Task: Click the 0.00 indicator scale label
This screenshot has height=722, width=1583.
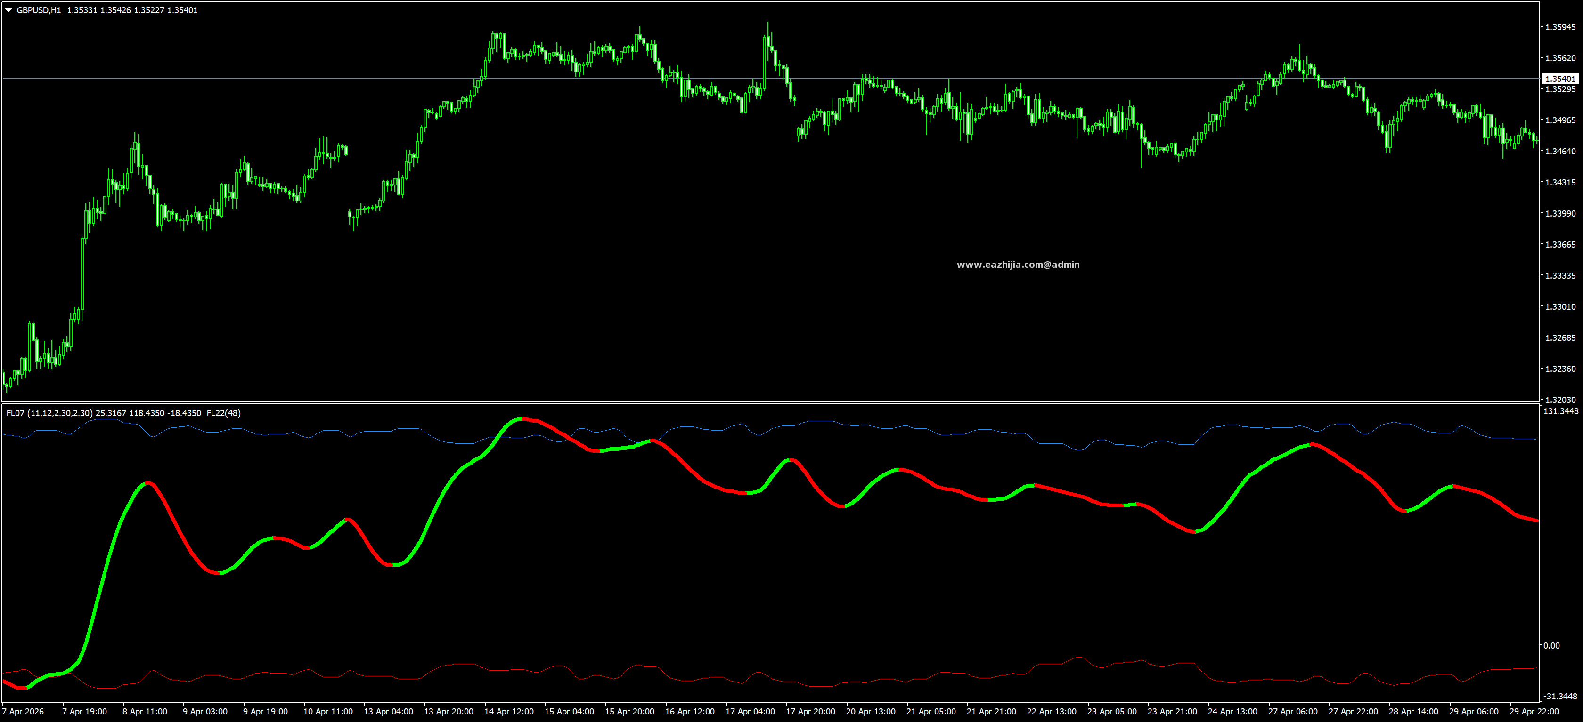Action: pyautogui.click(x=1551, y=645)
